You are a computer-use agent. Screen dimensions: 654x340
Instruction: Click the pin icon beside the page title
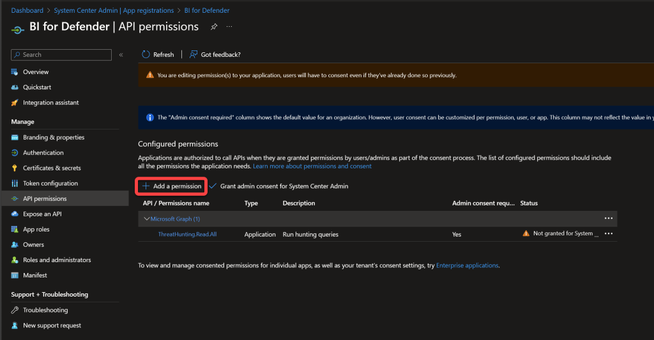(214, 27)
